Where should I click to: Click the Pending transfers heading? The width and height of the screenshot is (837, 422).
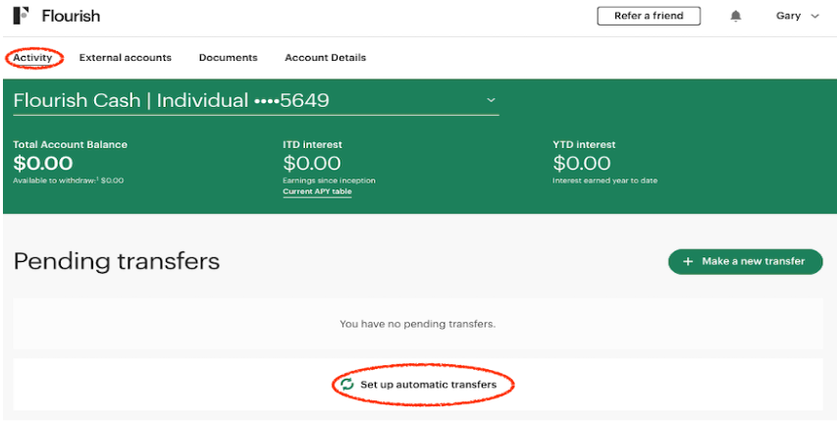(117, 262)
